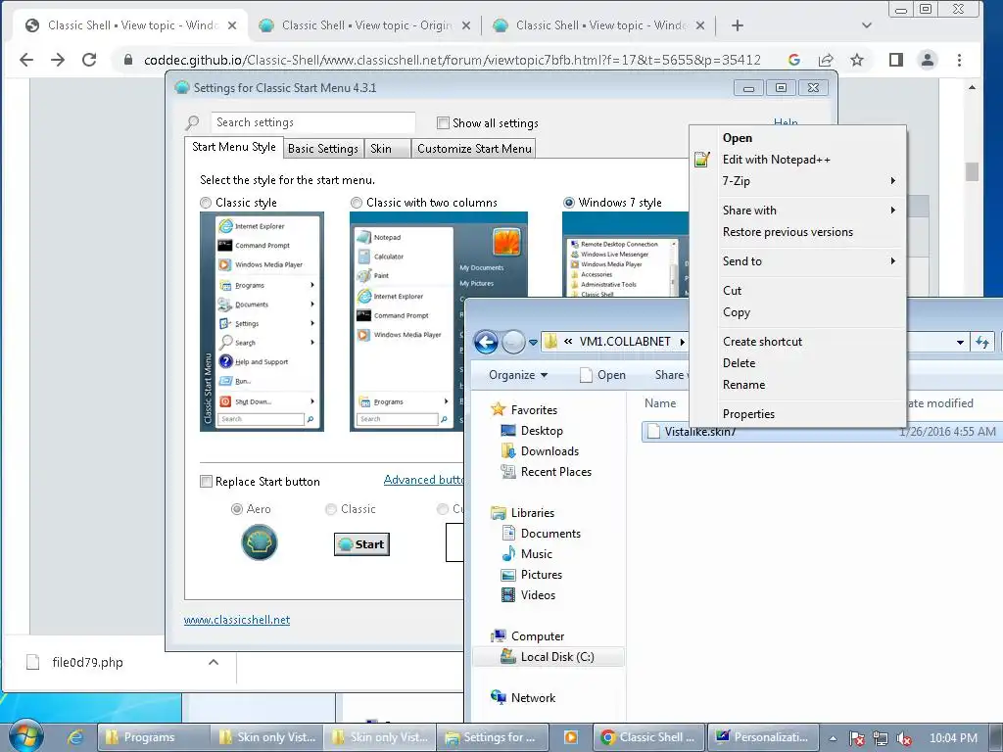
Task: Click the Explorer back navigation arrow
Action: click(x=486, y=342)
